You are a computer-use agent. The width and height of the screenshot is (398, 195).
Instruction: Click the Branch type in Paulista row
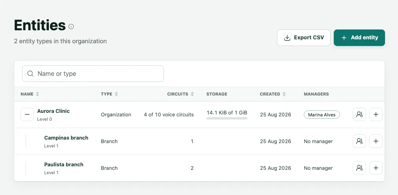click(x=109, y=168)
